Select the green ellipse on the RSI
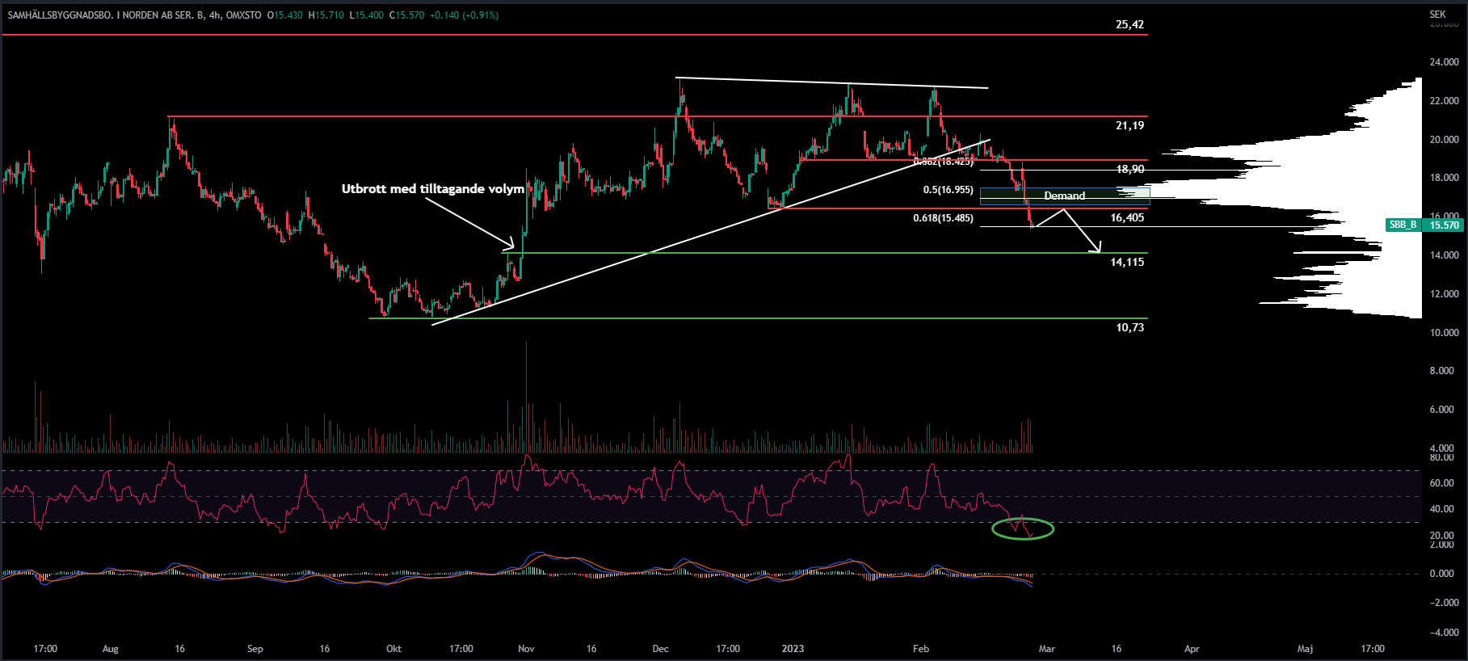Screen dimensions: 1468x661 pos(1023,529)
